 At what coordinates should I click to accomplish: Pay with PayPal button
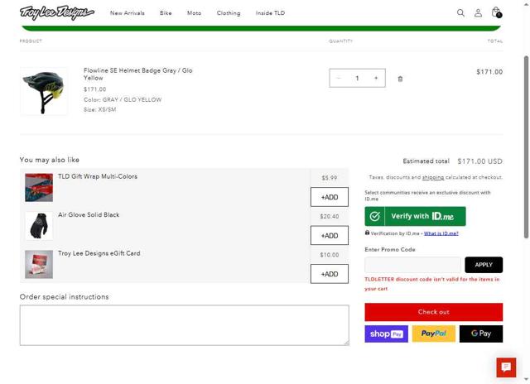tap(434, 334)
